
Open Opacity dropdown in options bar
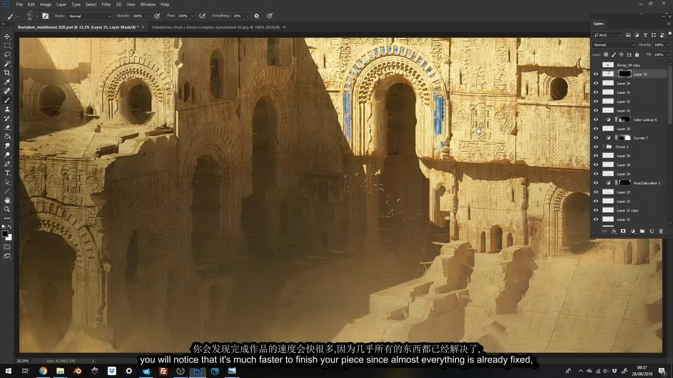point(147,16)
